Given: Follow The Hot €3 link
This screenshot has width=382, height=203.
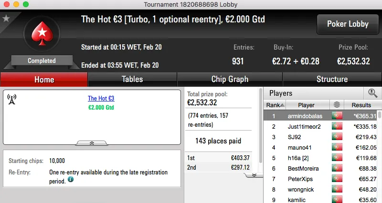Looking at the screenshot, I should [x=101, y=99].
